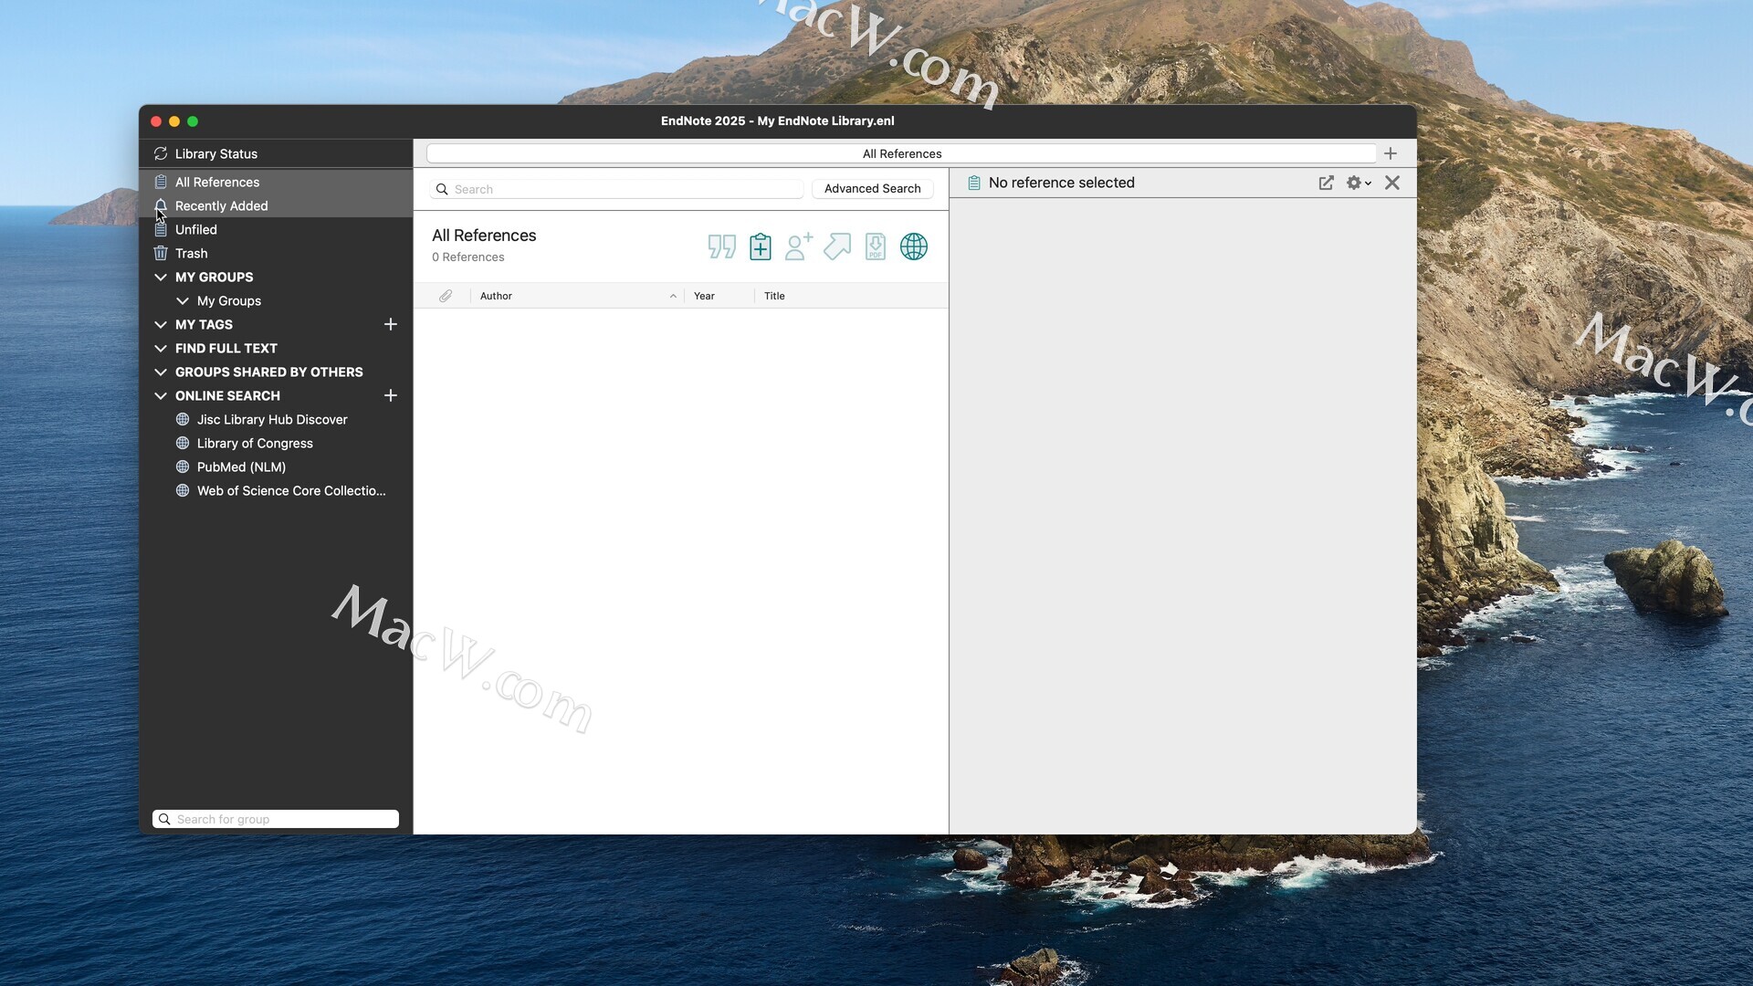Add online search with plus icon
This screenshot has height=986, width=1753.
point(391,395)
